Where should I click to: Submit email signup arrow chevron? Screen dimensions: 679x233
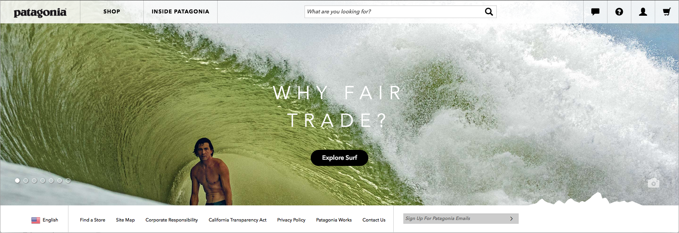click(x=511, y=219)
